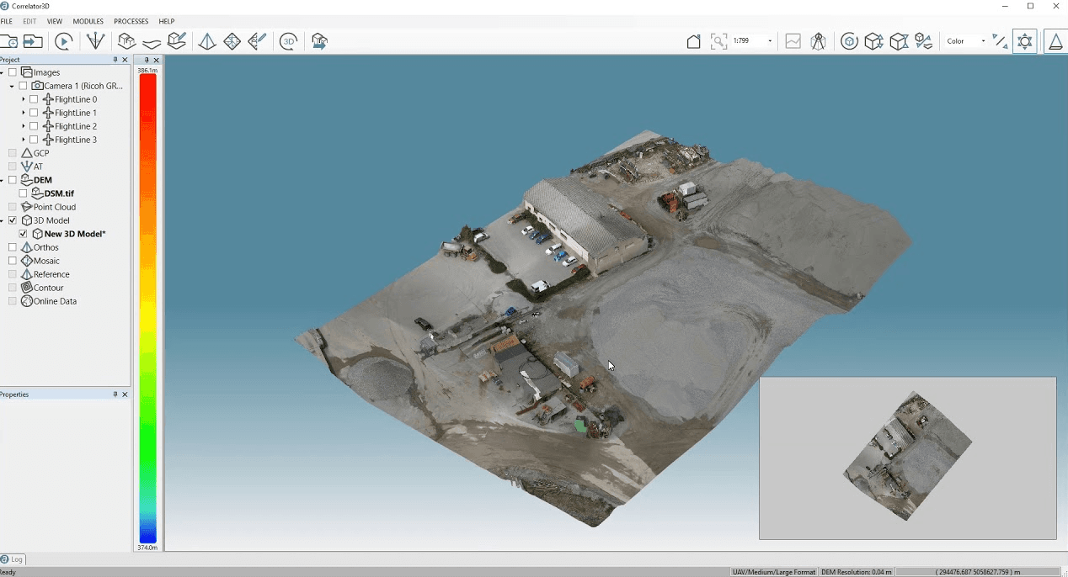Enable the Point Cloud checkbox
Screen dimensions: 1068x577
[x=12, y=206]
